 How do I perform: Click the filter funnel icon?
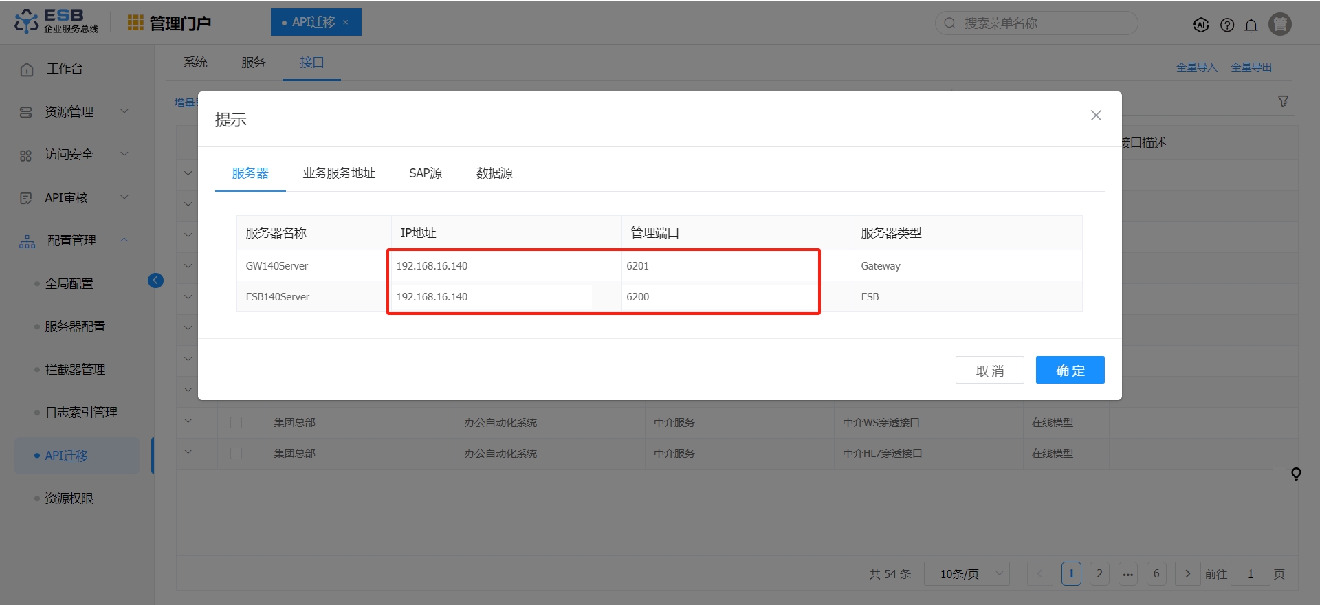(1283, 102)
